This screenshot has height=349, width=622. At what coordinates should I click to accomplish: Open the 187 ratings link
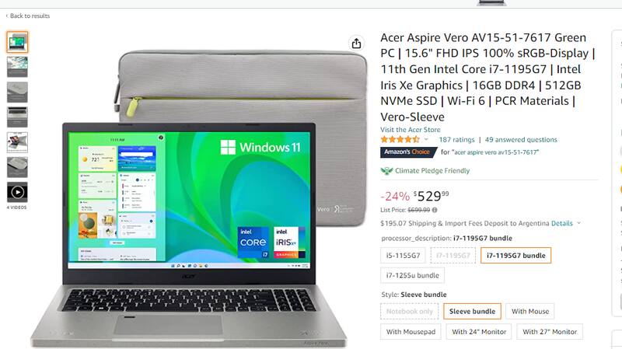(456, 140)
